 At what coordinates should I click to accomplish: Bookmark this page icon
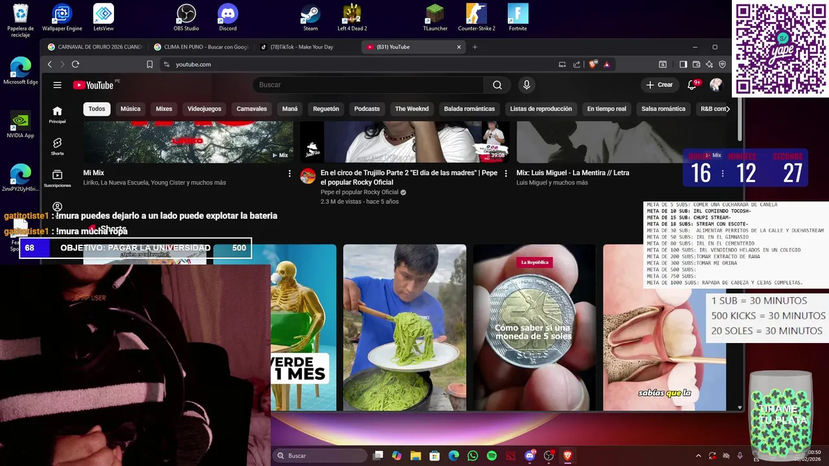150,64
